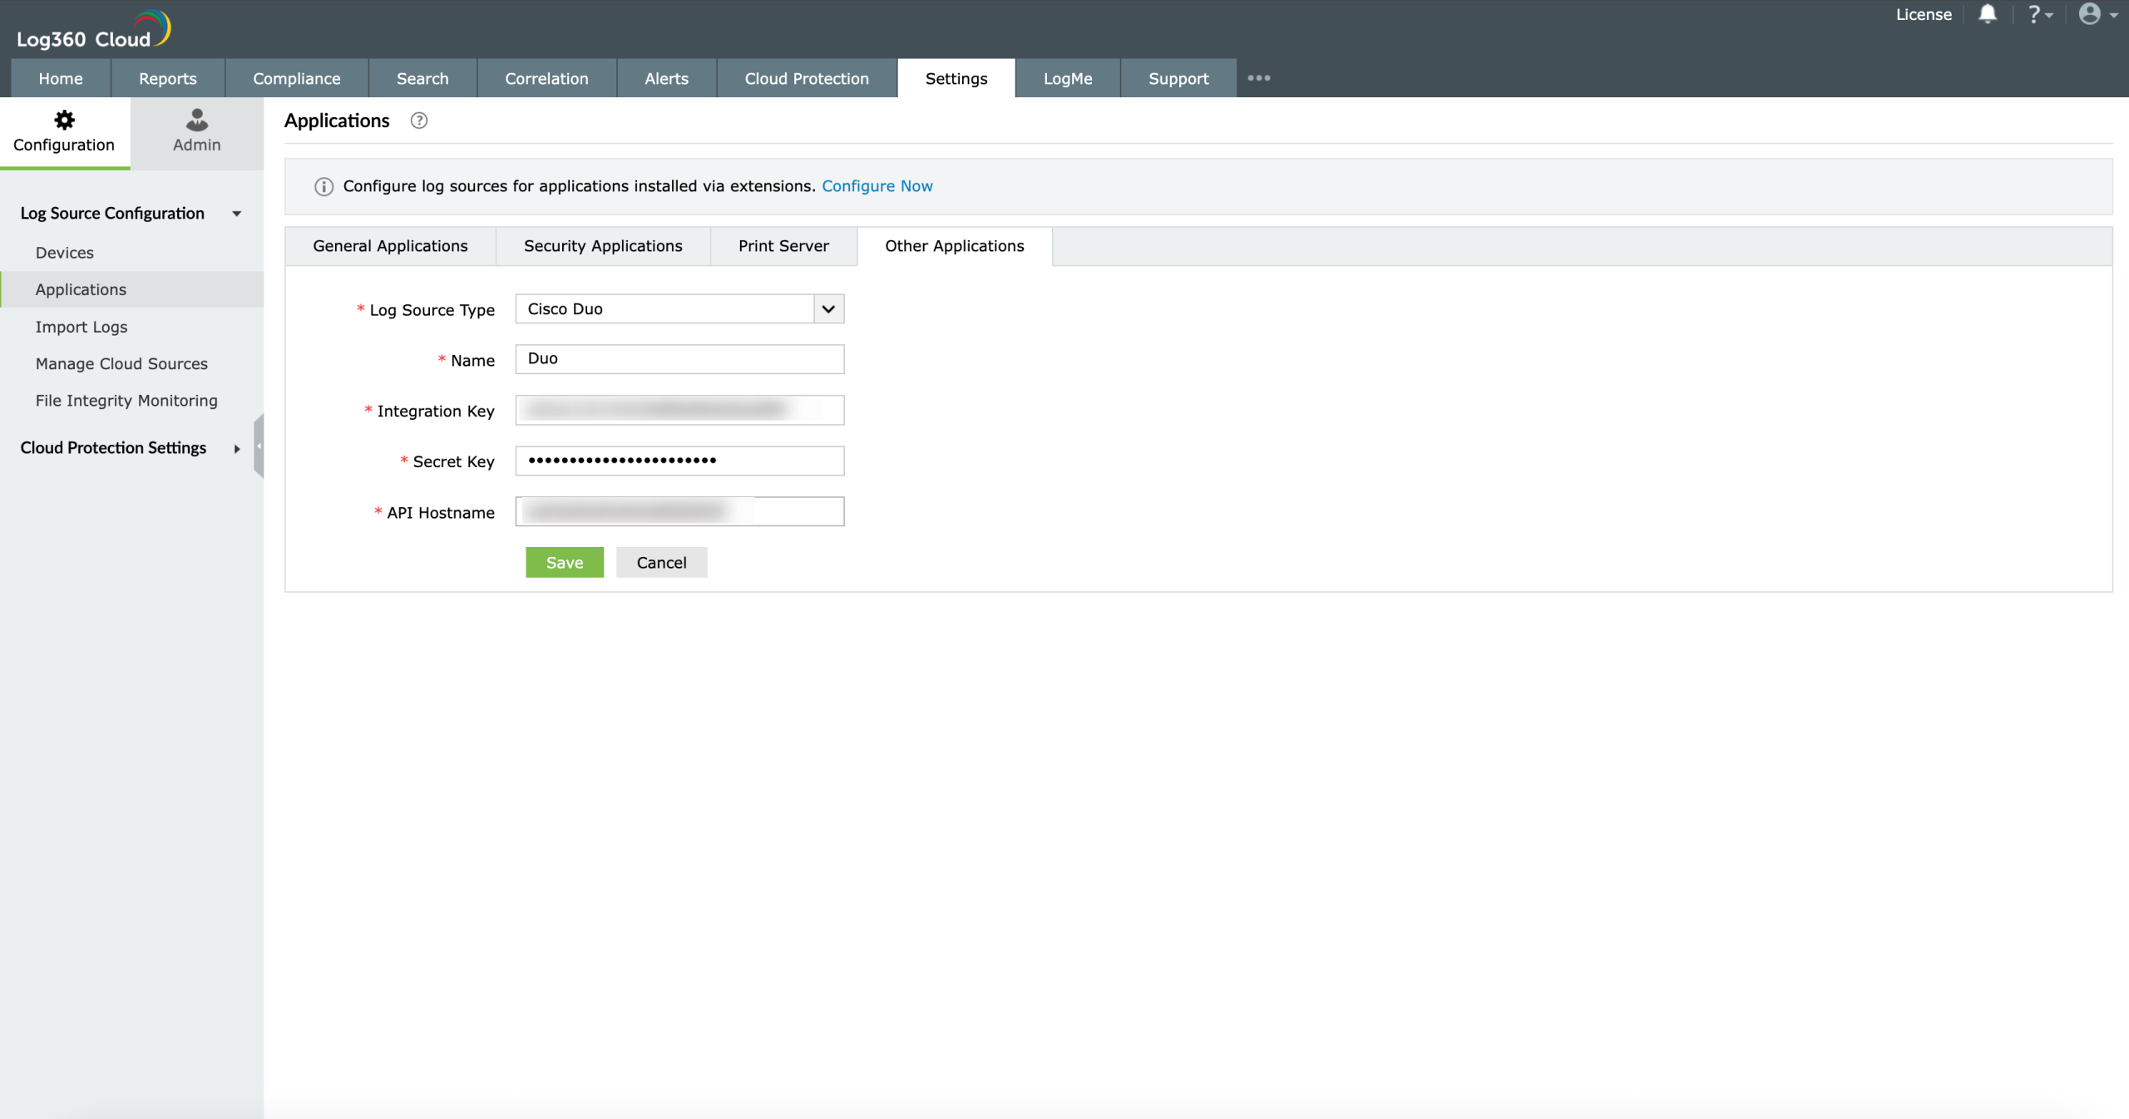Select the Configuration gear icon

pos(64,120)
